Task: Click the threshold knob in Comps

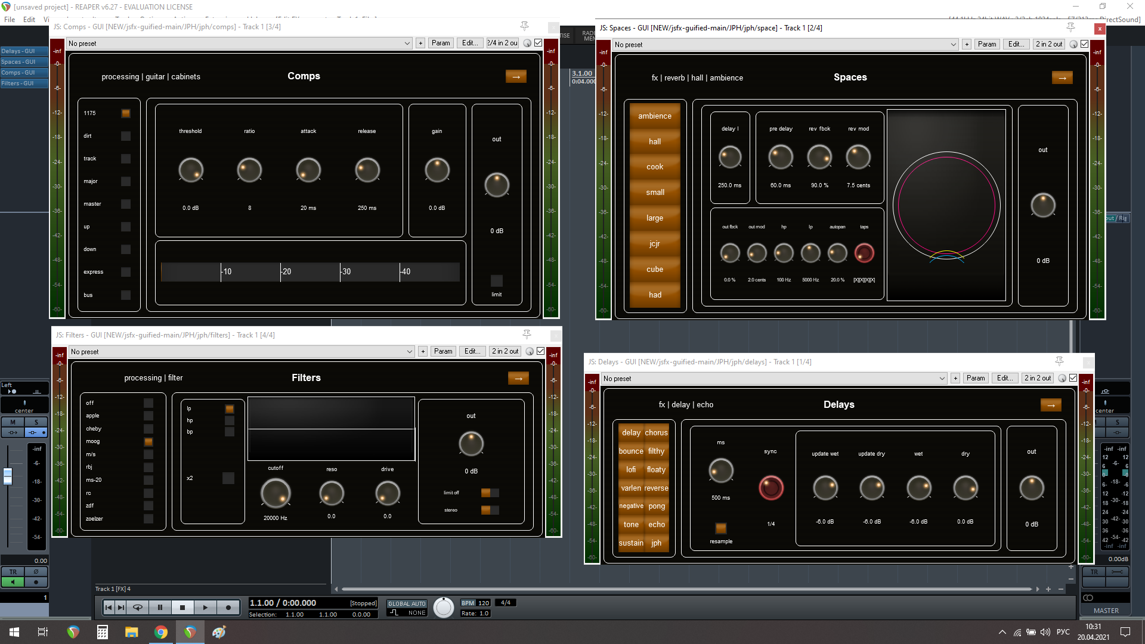Action: click(x=191, y=170)
